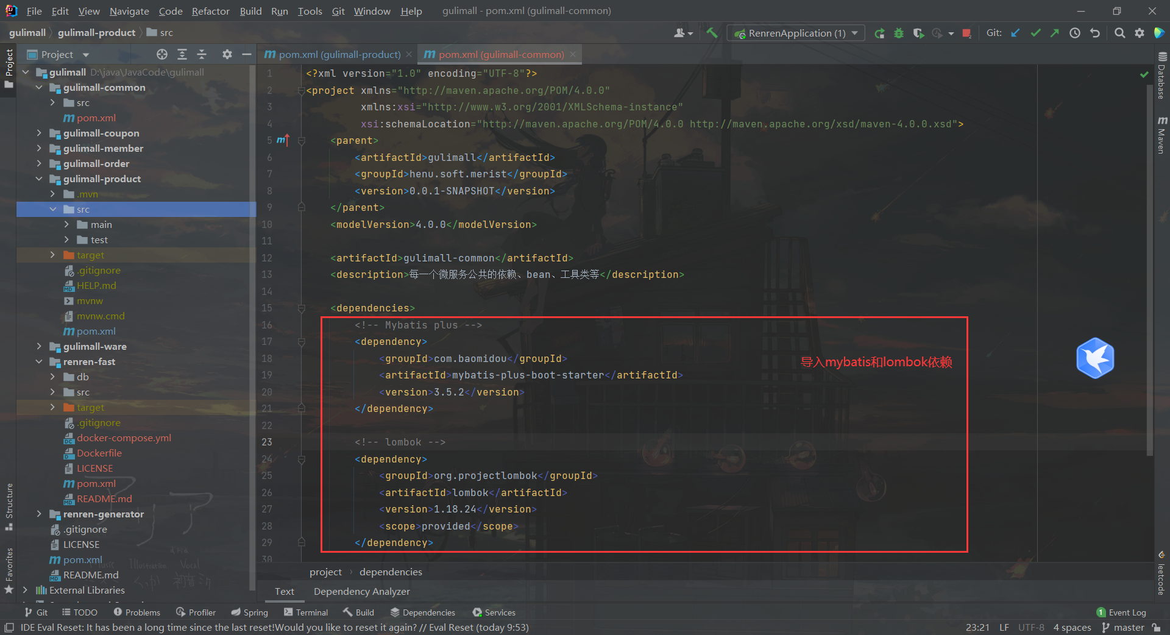Image resolution: width=1170 pixels, height=635 pixels.
Task: Open RenrenApplication run configuration dropdown
Action: coord(796,34)
